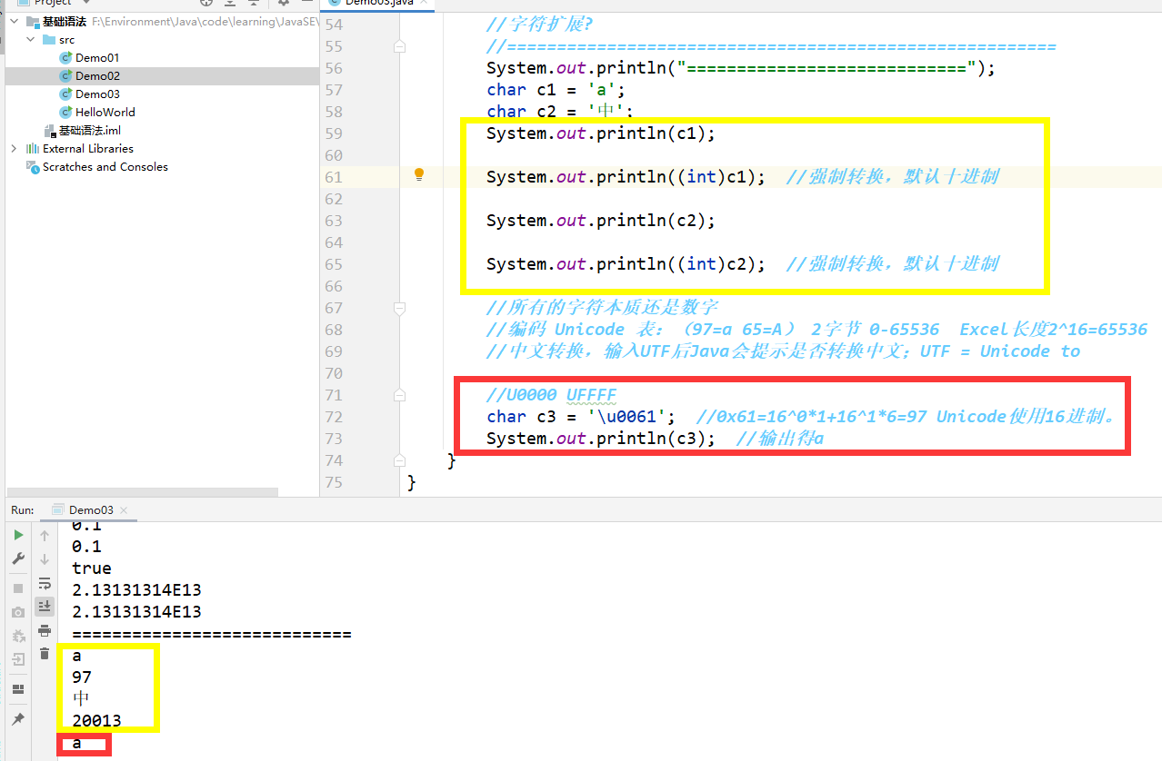Click the Run: panel label
The image size is (1162, 761).
pyautogui.click(x=22, y=510)
